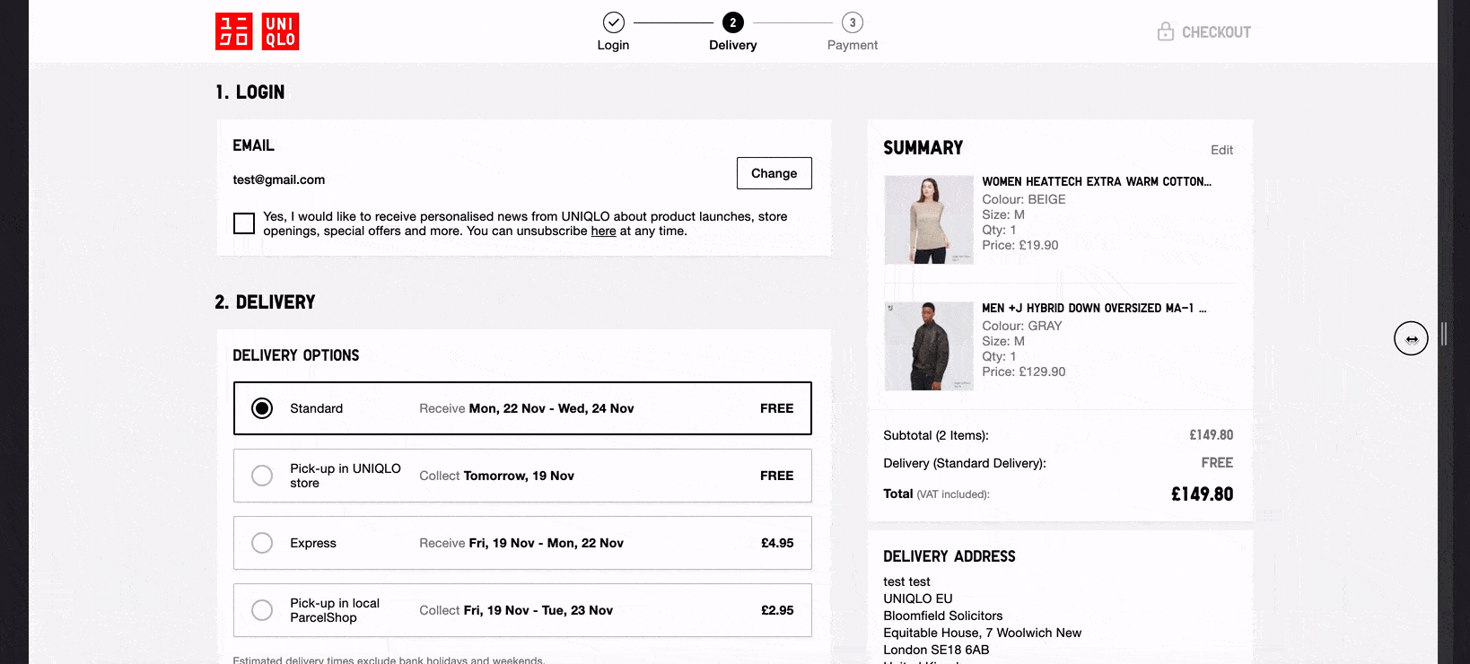The width and height of the screenshot is (1470, 664).
Task: Click the test@gmail.com email text
Action: click(x=279, y=179)
